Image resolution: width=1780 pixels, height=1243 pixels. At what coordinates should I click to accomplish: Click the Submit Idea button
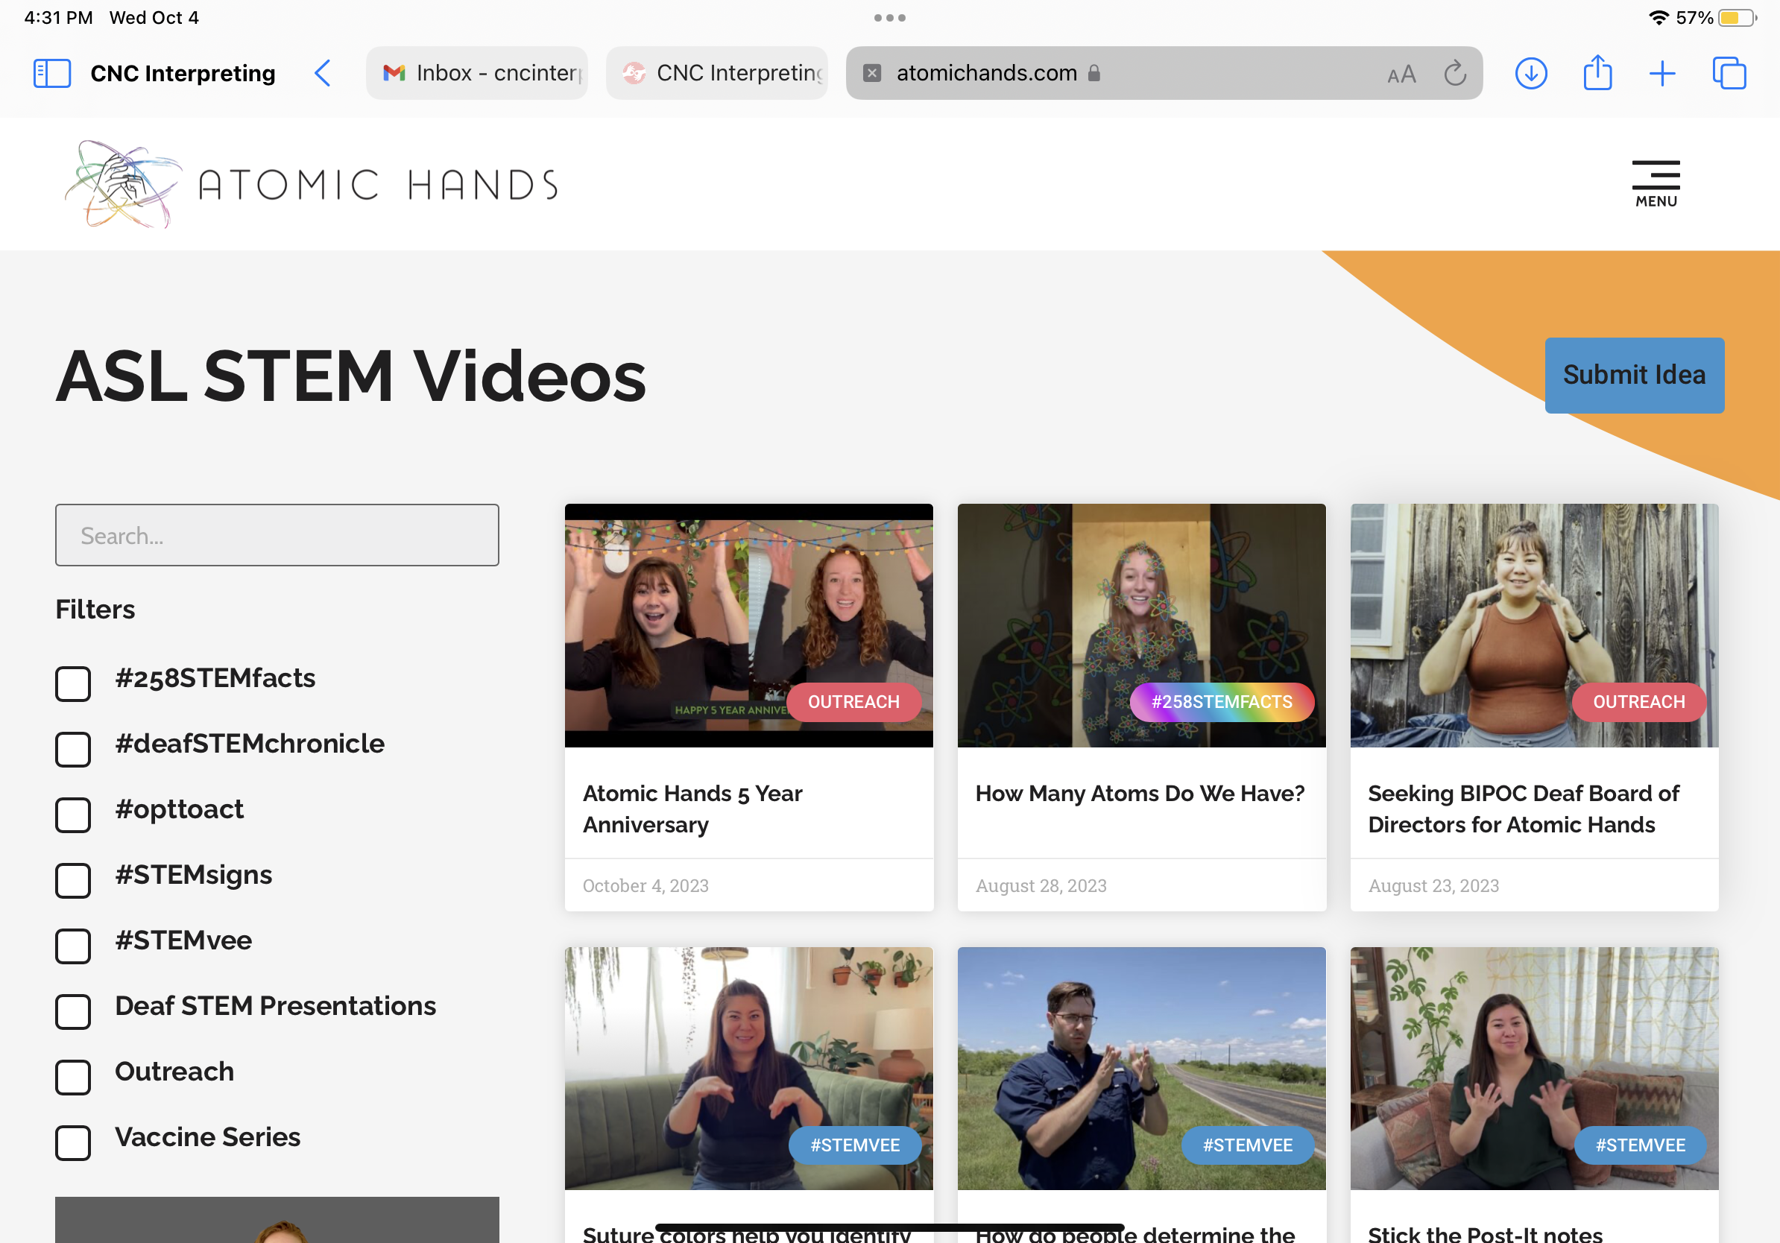click(1633, 375)
